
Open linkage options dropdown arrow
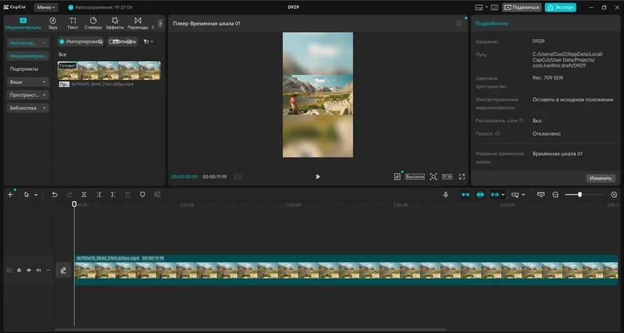(x=503, y=195)
